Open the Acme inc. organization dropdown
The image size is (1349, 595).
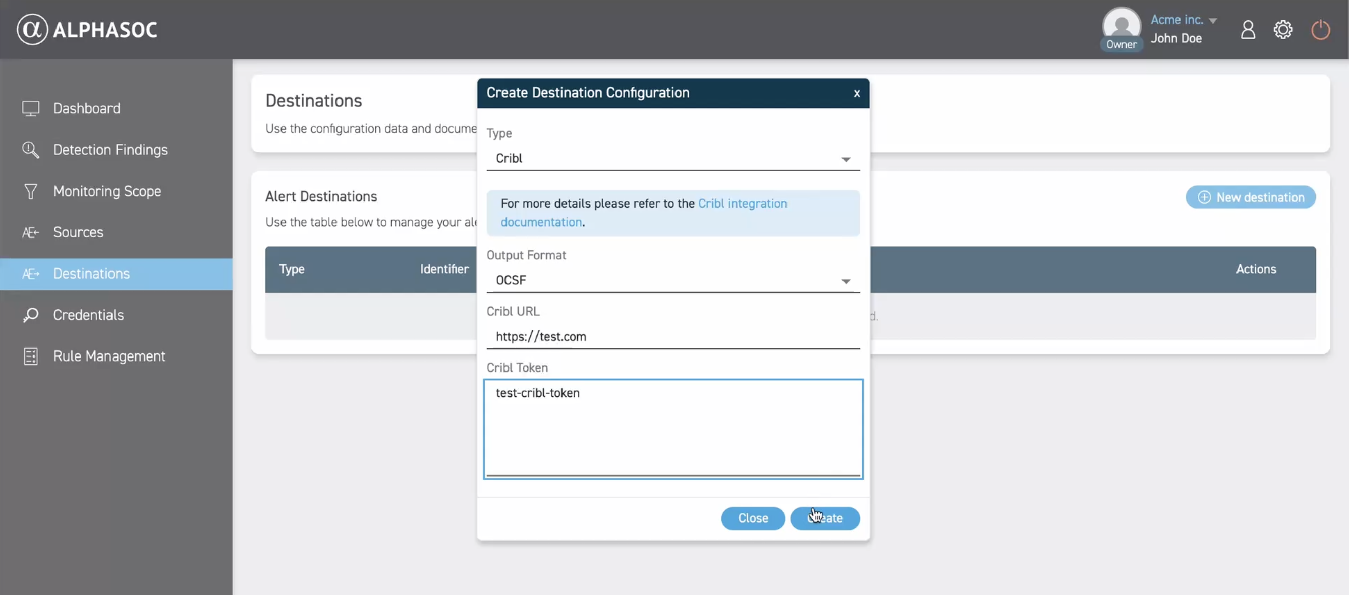(x=1183, y=20)
